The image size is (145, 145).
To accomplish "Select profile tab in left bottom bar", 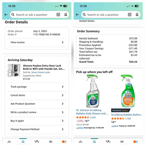I will click(23, 142).
